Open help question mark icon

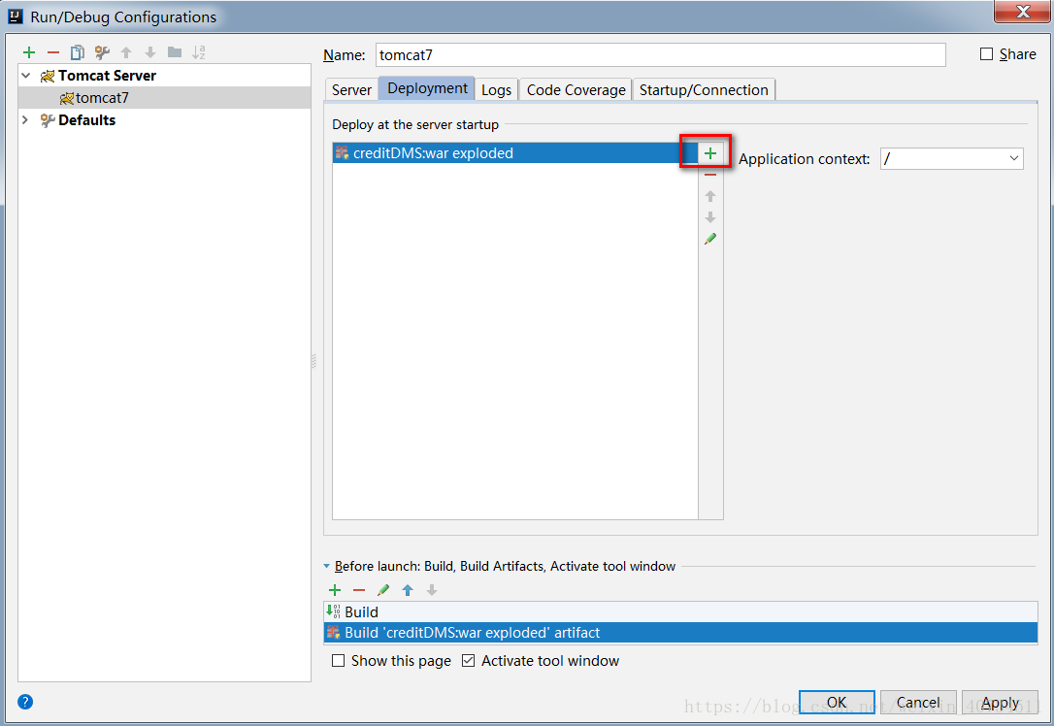25,702
